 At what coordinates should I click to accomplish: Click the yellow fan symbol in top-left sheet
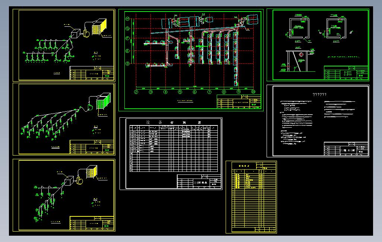(x=86, y=33)
